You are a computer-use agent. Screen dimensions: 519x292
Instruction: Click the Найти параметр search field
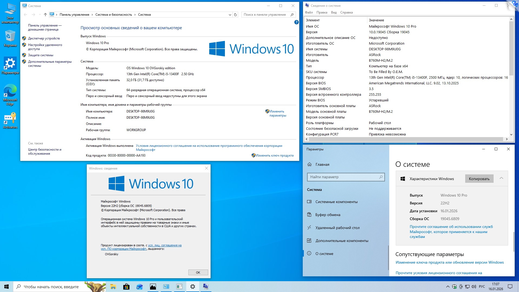coord(343,177)
